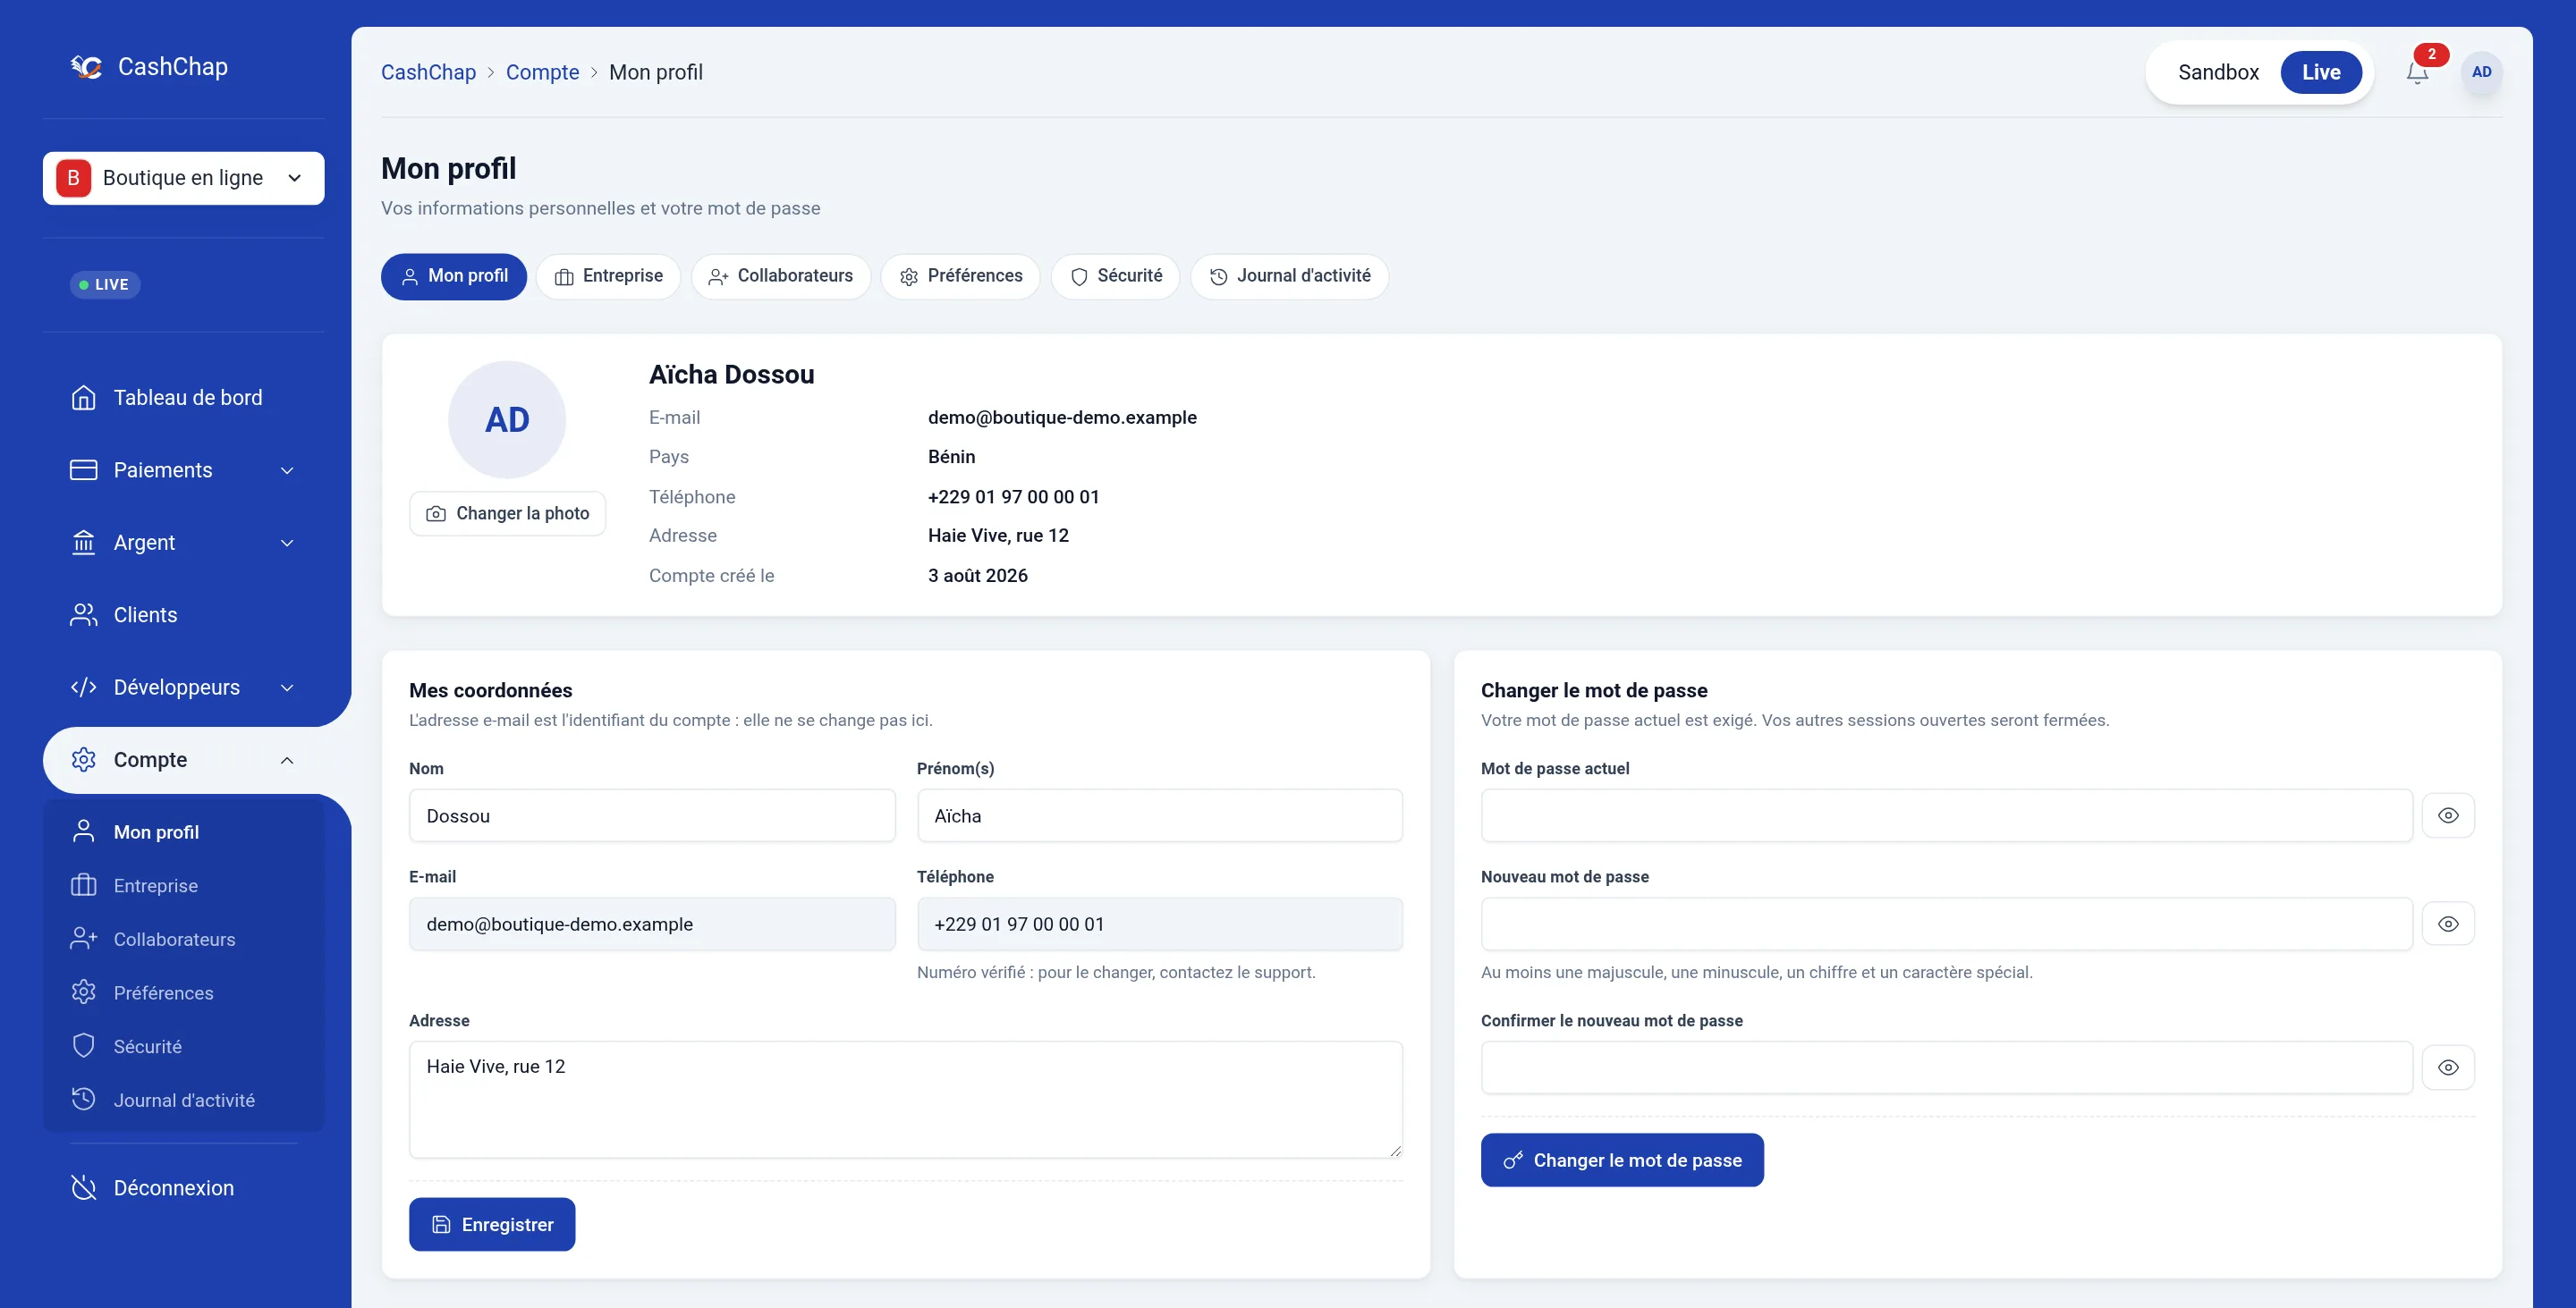Open the Boutique en ligne store selector
2576x1308 pixels.
[x=183, y=178]
